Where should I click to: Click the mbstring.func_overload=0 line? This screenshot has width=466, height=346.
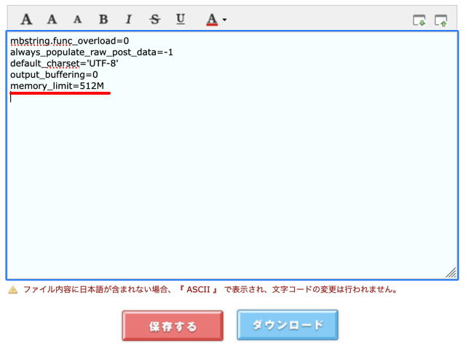point(69,41)
